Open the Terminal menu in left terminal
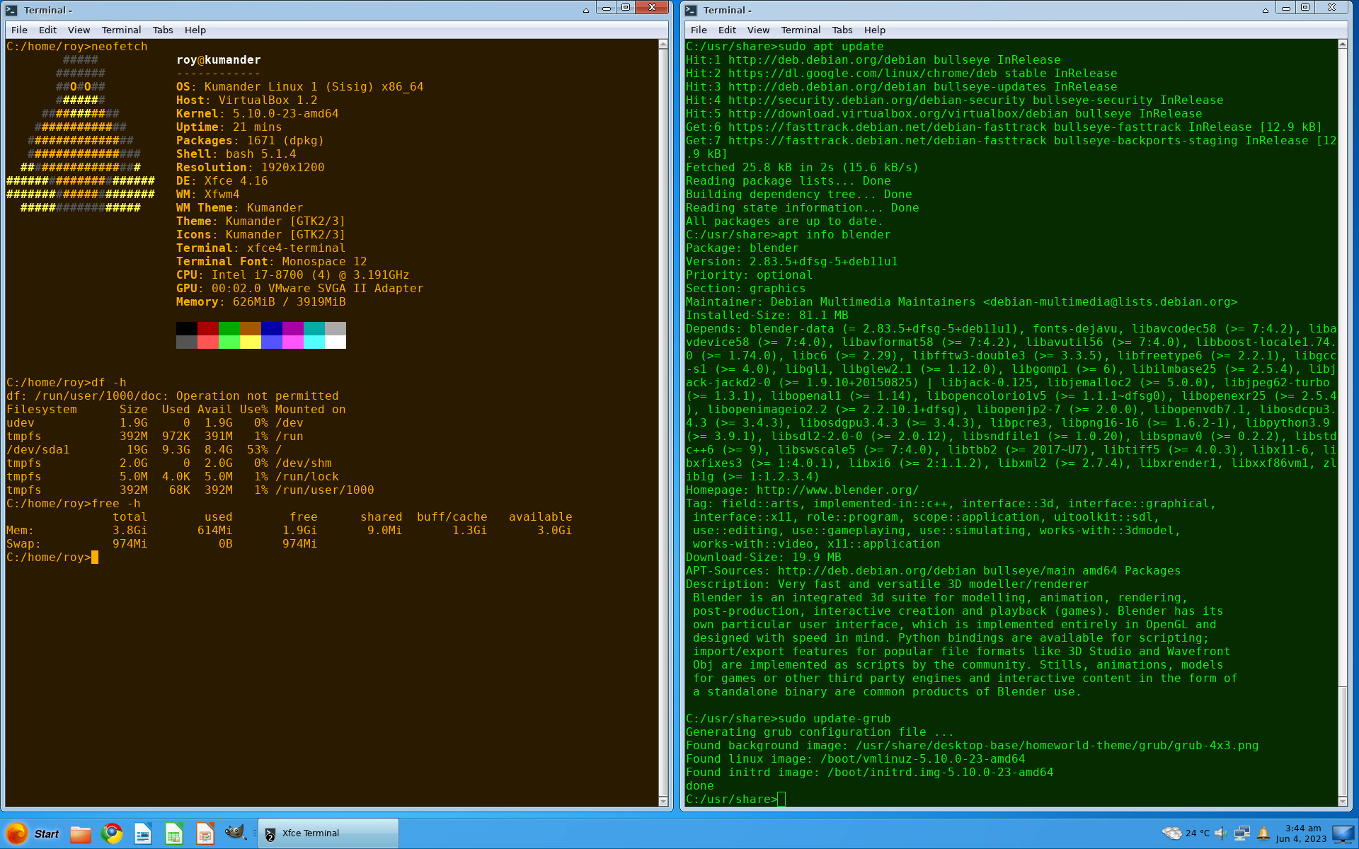The height and width of the screenshot is (849, 1359). point(121,30)
